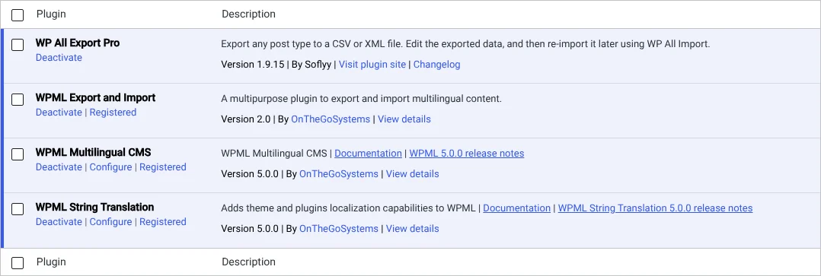Tick the select-all checkbox in the bottom footer
821x276 pixels.
coord(18,263)
